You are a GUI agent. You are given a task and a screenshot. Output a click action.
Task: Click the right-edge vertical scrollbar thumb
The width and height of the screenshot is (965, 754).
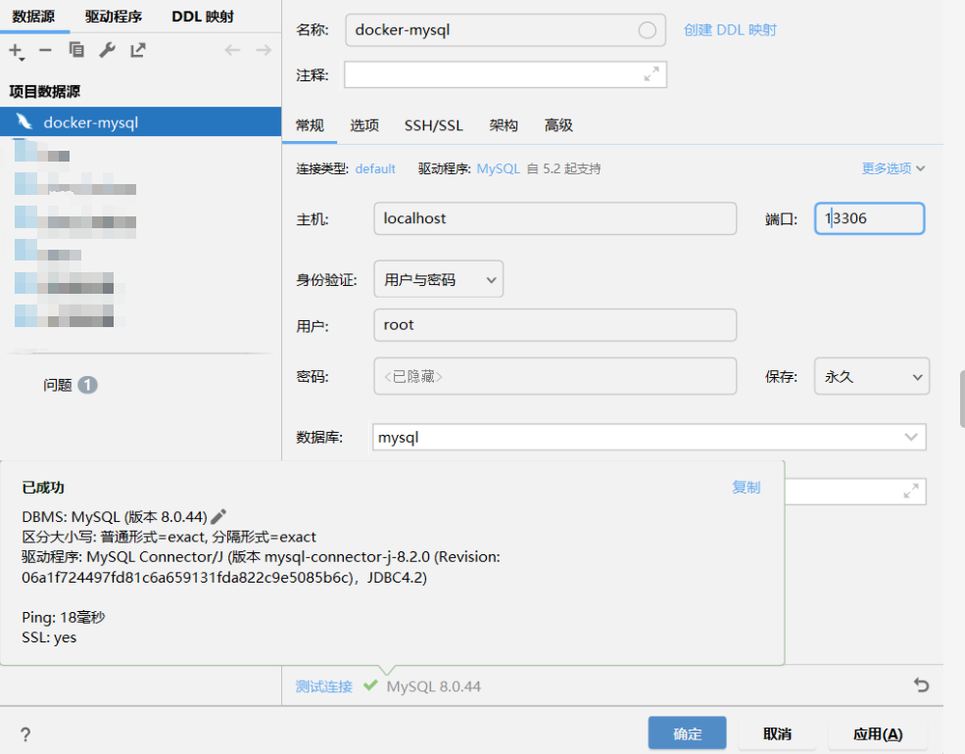click(962, 399)
